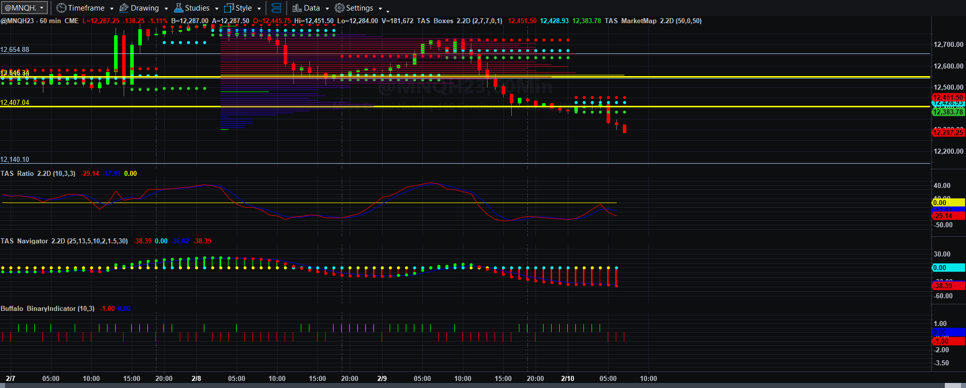966x388 pixels.
Task: Click the Data bar chart icon
Action: coord(297,8)
